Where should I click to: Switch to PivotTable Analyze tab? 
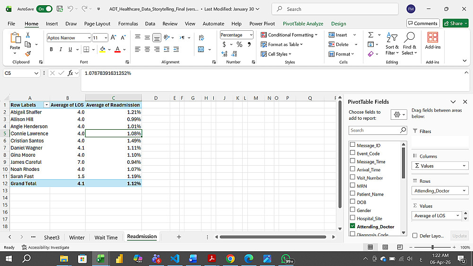tap(303, 24)
